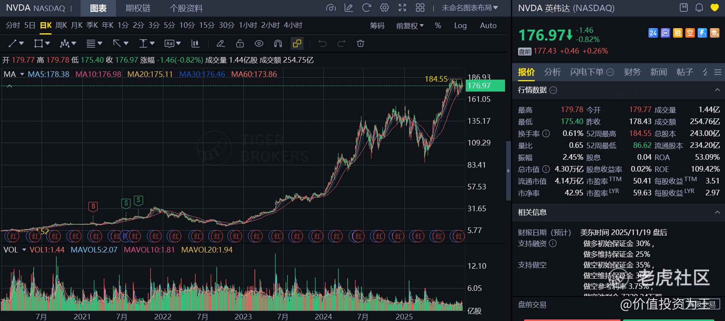Image resolution: width=725 pixels, height=321 pixels.
Task: Click the refresh chart icon
Action: click(367, 8)
